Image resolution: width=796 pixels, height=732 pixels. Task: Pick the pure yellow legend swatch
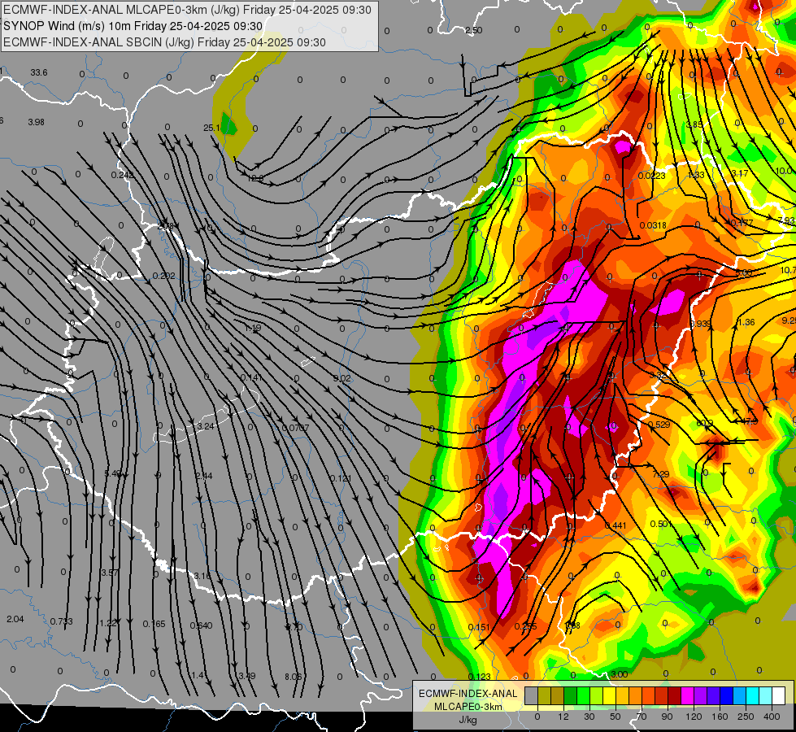click(x=610, y=695)
